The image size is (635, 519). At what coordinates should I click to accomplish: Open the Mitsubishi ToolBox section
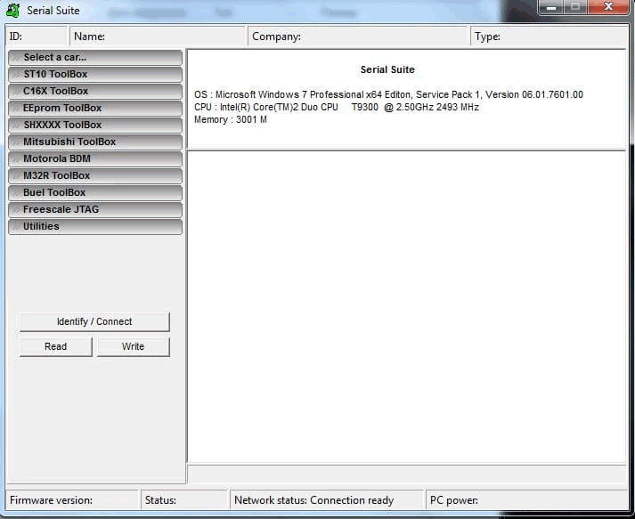[x=94, y=142]
